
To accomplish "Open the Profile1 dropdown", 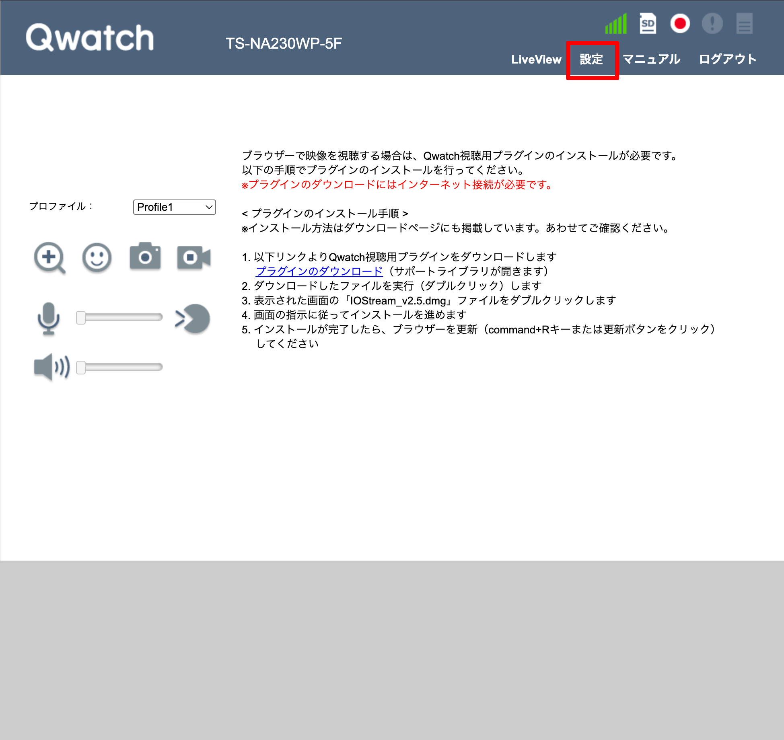I will coord(174,207).
